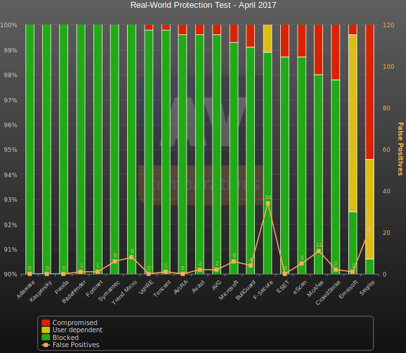Screen dimensions: 406x353
Task: Click the Adaware axis label
Action: (26, 290)
